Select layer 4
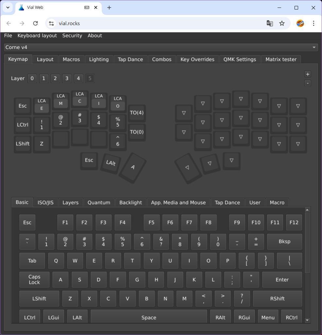 pyautogui.click(x=78, y=78)
